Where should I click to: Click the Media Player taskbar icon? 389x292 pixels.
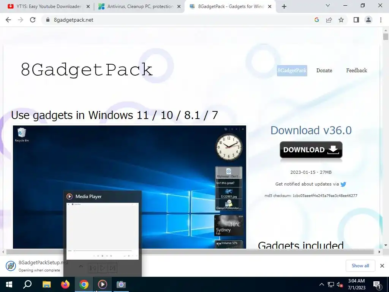(x=103, y=284)
